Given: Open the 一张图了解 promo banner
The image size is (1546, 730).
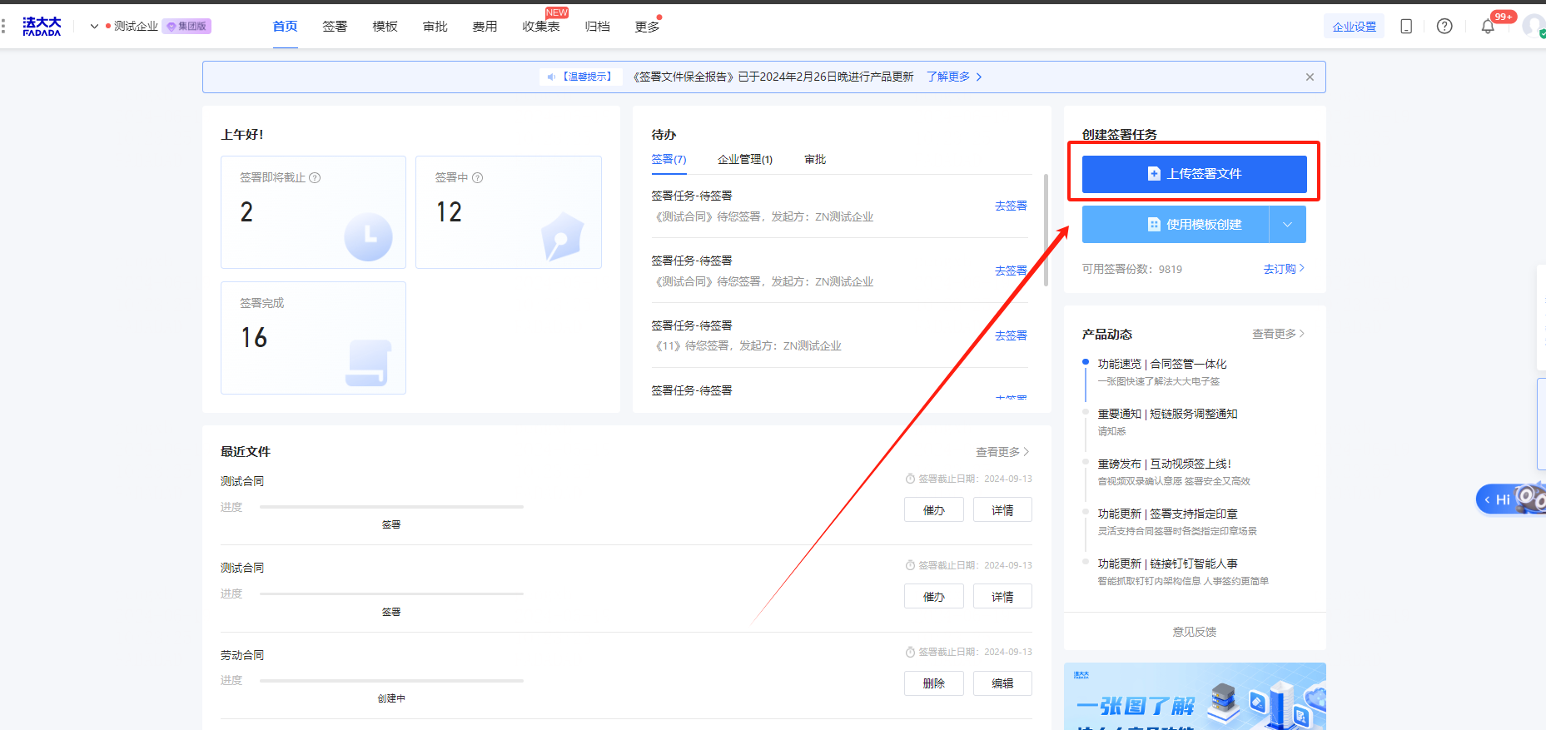Looking at the screenshot, I should coord(1195,696).
